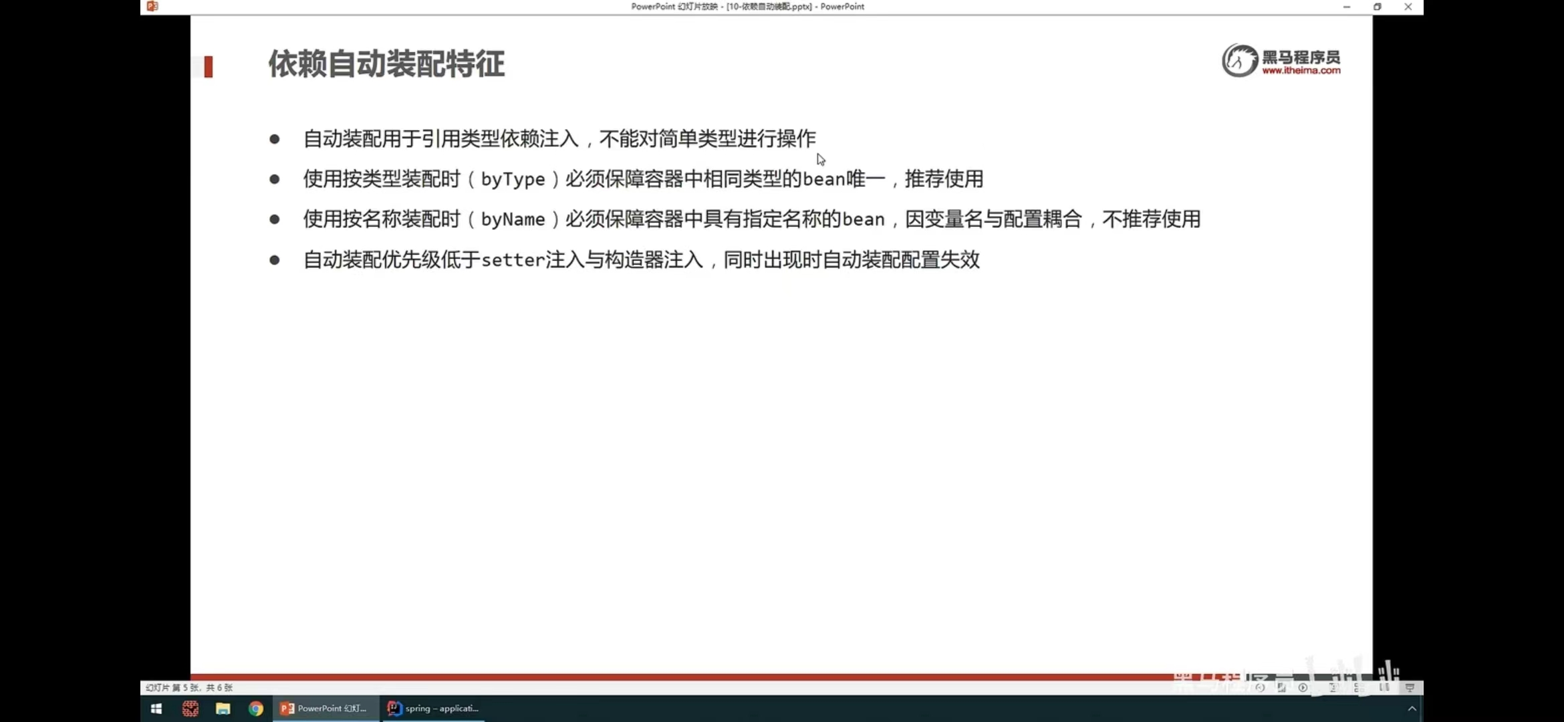Click the first bullet point about 自动装配
1564x722 pixels.
click(x=559, y=138)
